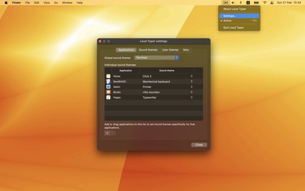The height and width of the screenshot is (191, 305).
Task: Open the View menu
Action: click(47, 3)
